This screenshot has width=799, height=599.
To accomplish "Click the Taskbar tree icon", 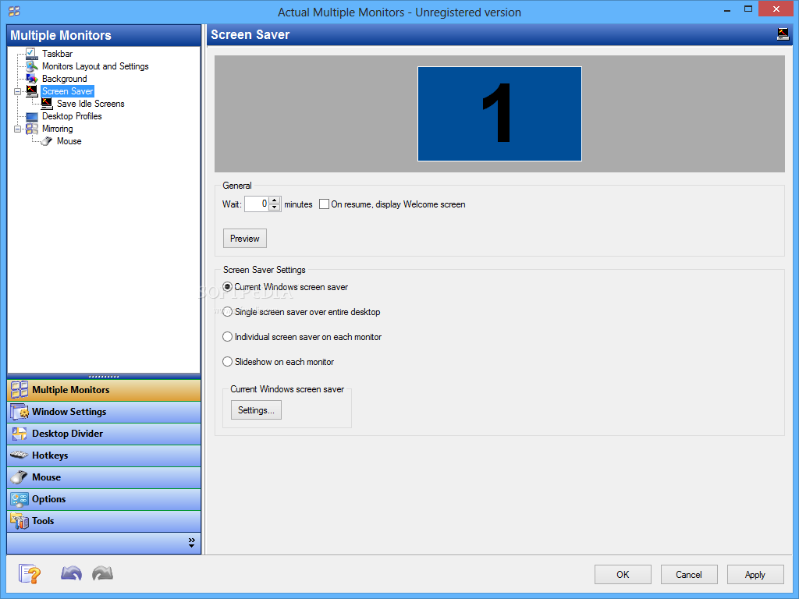I will pos(31,54).
